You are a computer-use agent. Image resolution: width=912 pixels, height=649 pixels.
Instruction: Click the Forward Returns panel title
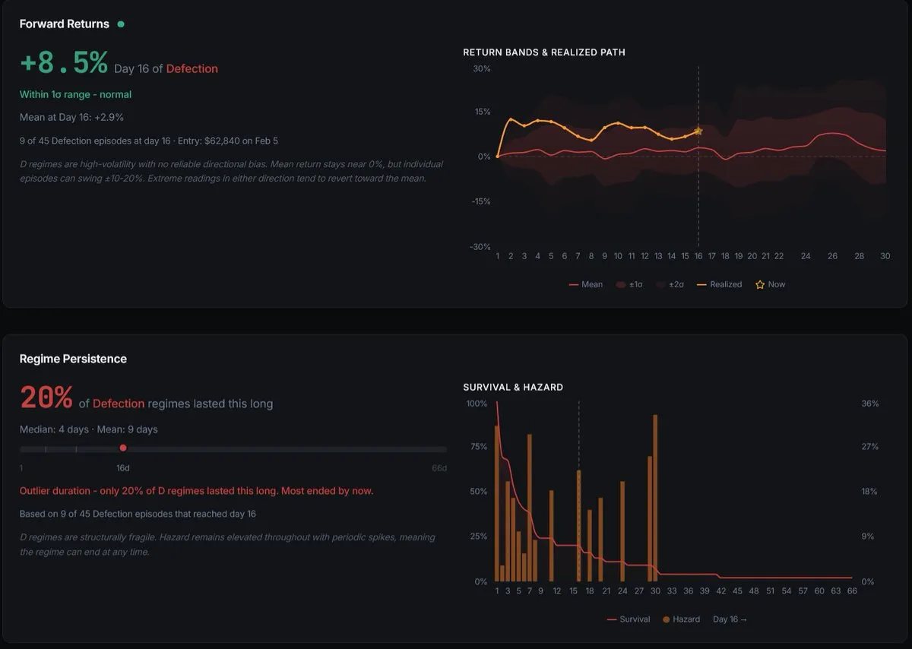tap(65, 24)
